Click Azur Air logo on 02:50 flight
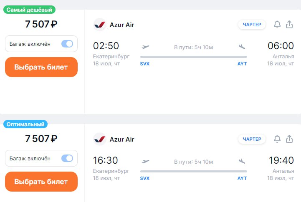Screen dimensions: 301x202 click(x=100, y=25)
